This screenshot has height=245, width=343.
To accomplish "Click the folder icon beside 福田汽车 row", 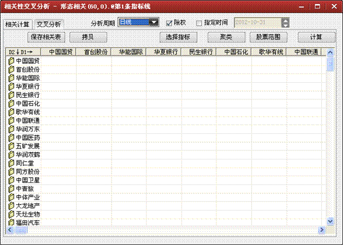I will point(11,223).
